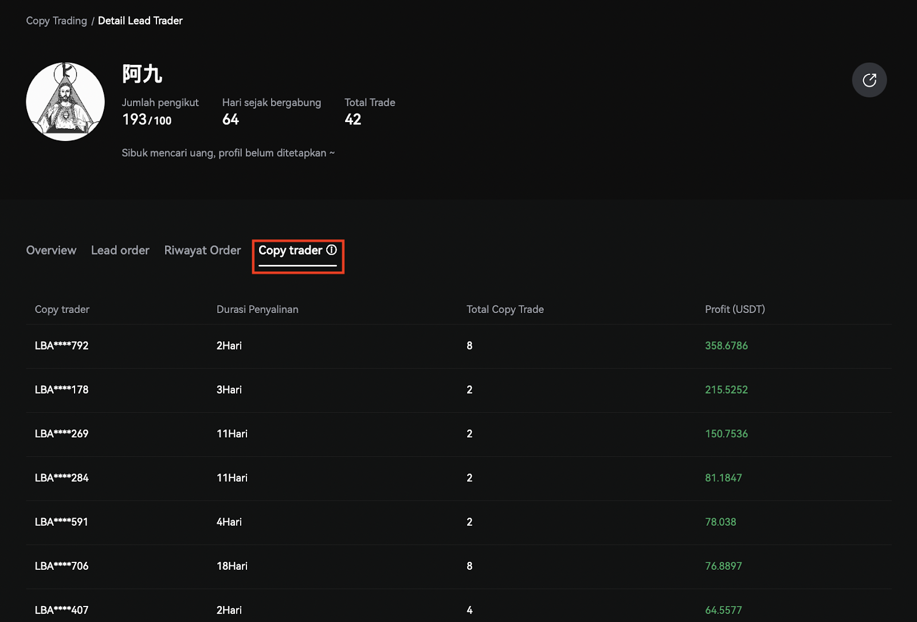917x622 pixels.
Task: Click the lead trader avatar picture
Action: point(65,102)
